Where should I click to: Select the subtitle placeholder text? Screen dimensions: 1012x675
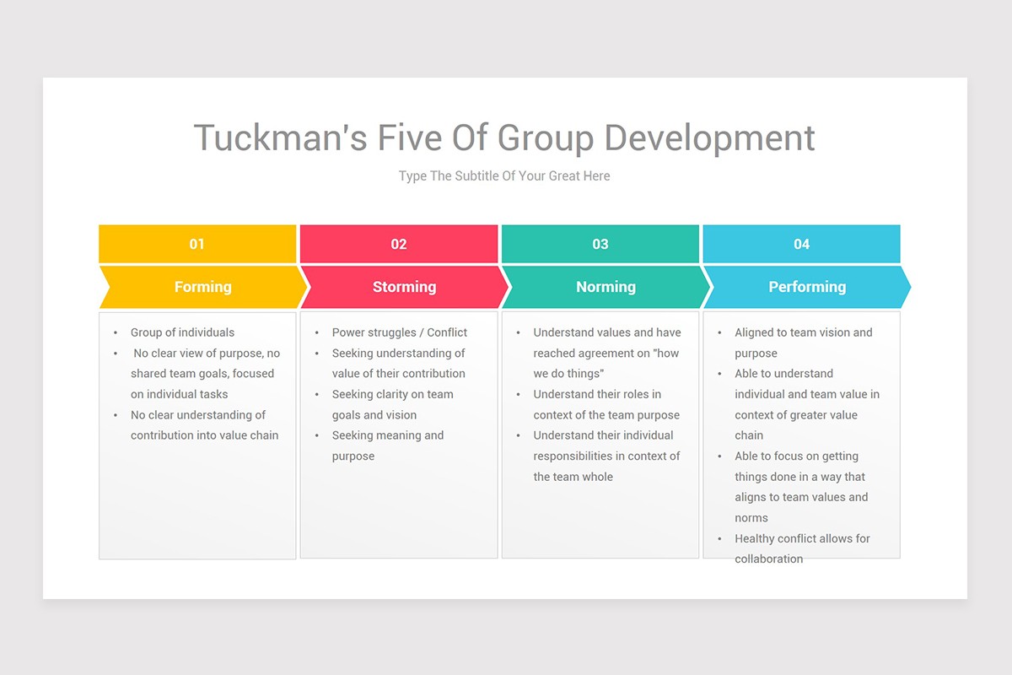(504, 175)
